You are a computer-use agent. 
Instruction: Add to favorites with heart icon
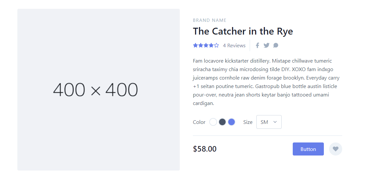(x=335, y=149)
